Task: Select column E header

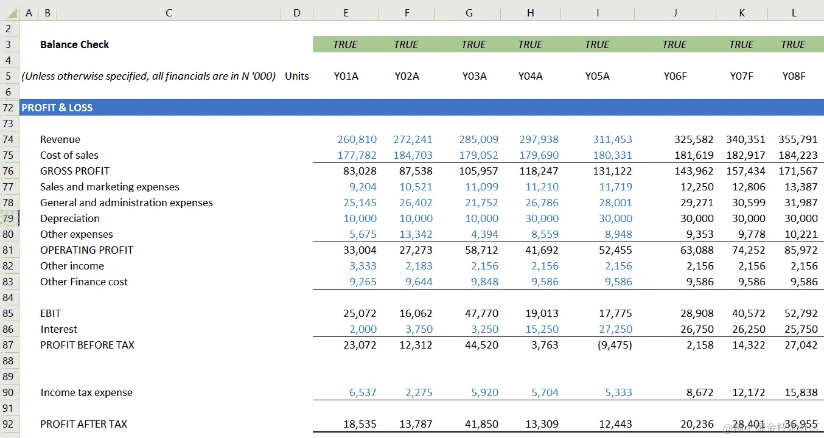Action: [346, 13]
